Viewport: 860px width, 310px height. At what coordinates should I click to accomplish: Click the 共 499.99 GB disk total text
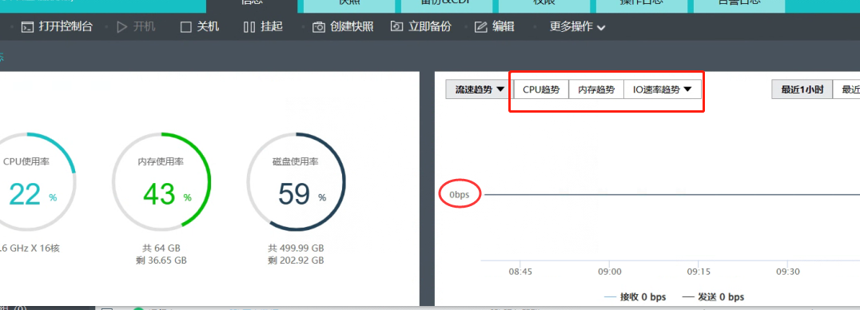pyautogui.click(x=297, y=248)
